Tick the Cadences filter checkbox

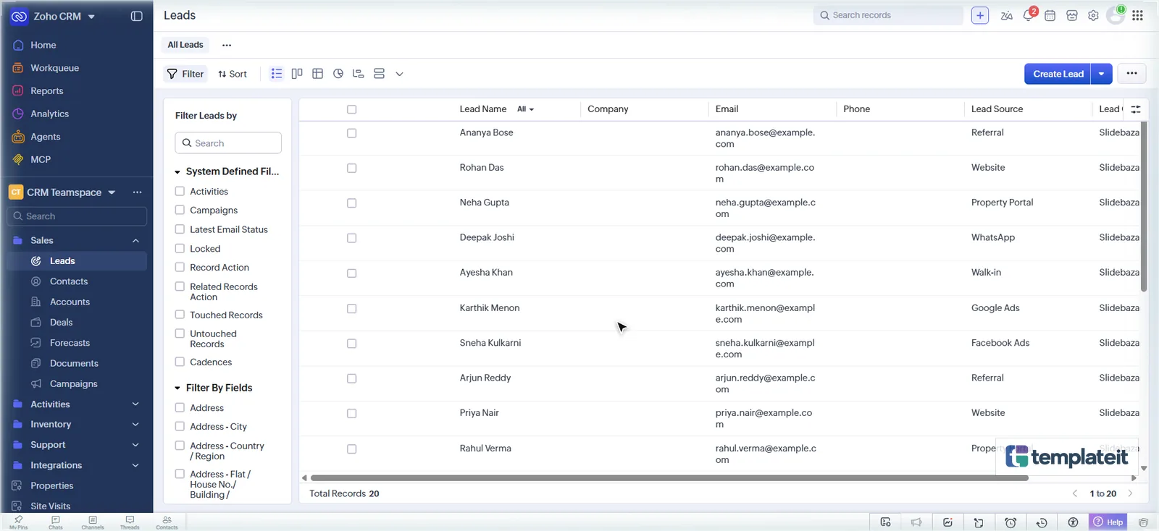point(180,362)
